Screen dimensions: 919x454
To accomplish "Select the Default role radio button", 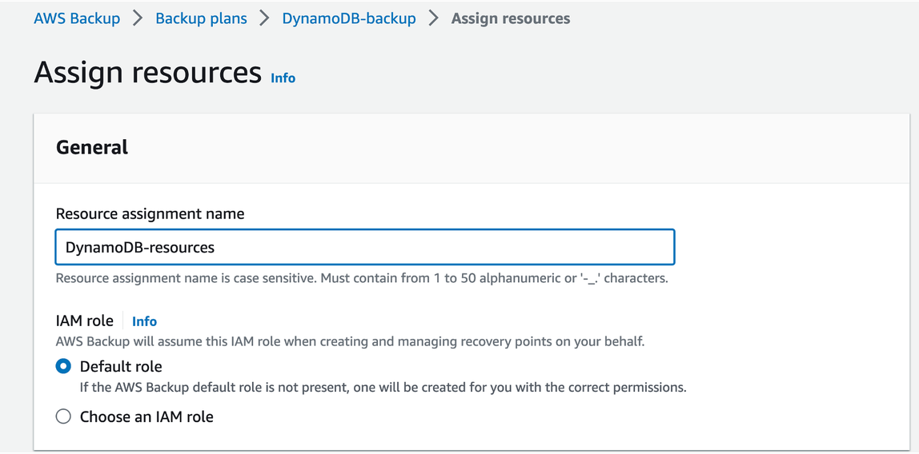I will tap(62, 367).
